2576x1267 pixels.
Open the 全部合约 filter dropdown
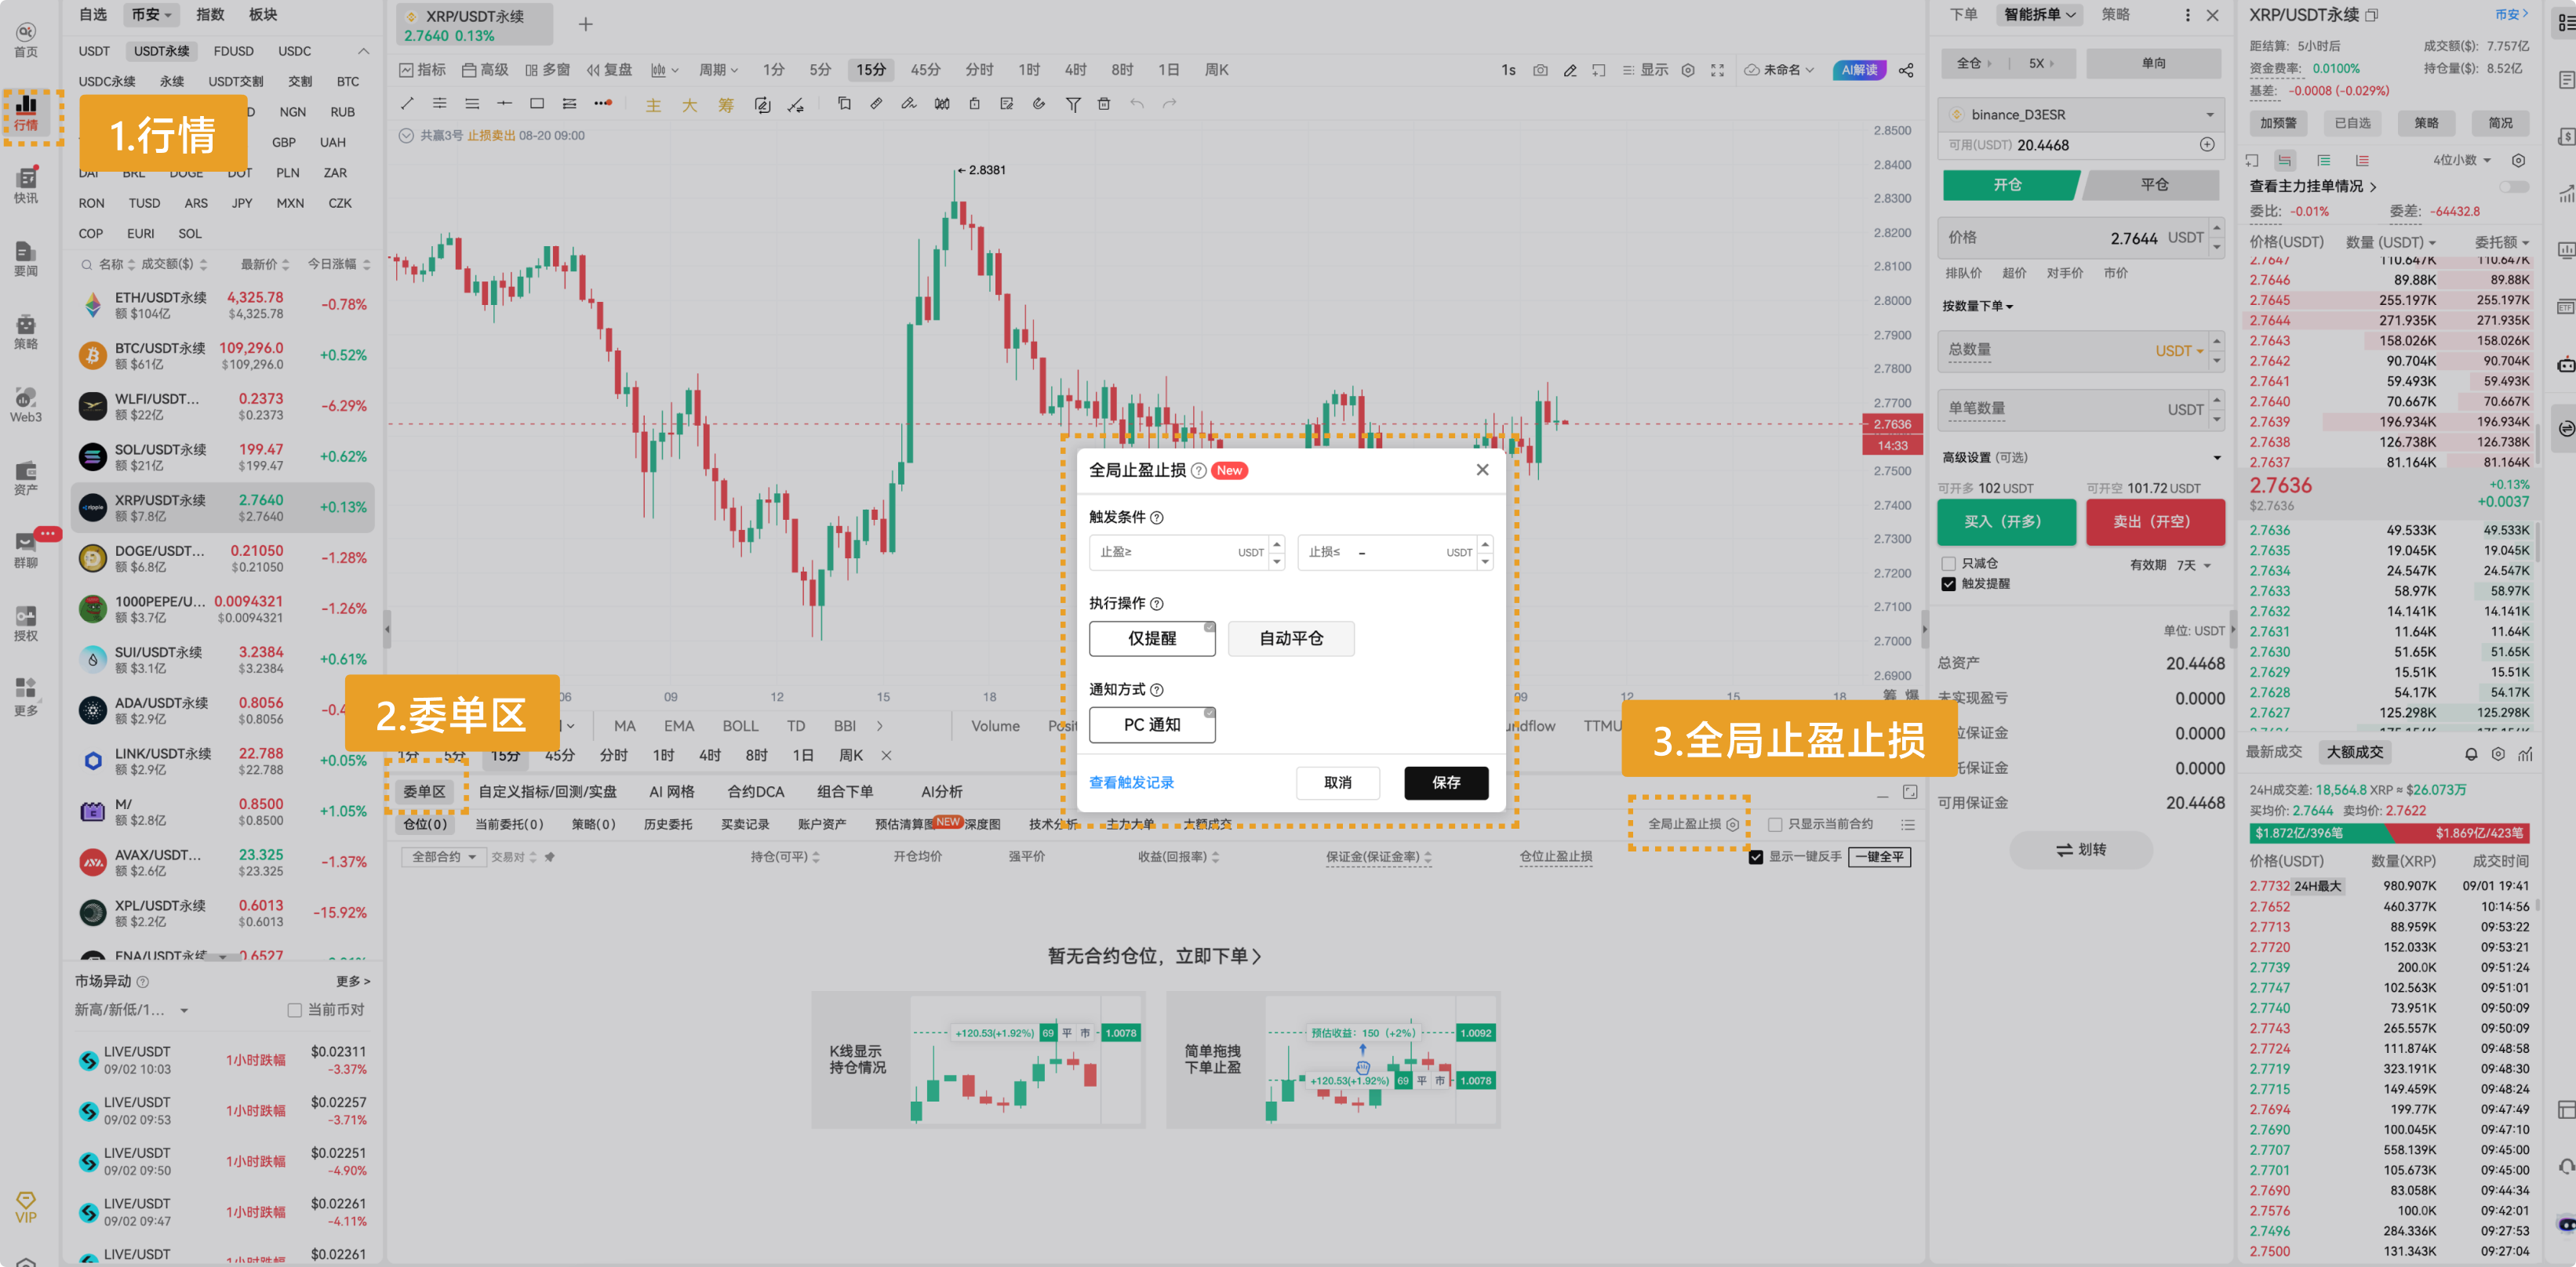tap(443, 857)
